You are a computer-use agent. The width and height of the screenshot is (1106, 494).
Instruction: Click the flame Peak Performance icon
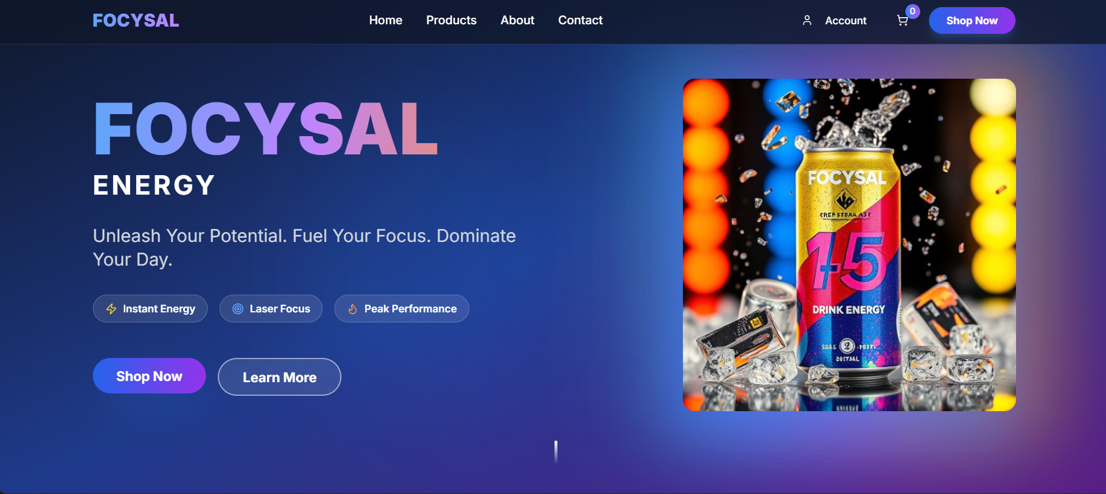tap(353, 309)
